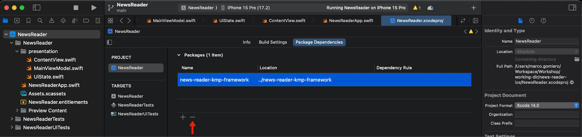
Task: Open the Project Format Xcode 14.0 dropdown
Action: pyautogui.click(x=546, y=105)
